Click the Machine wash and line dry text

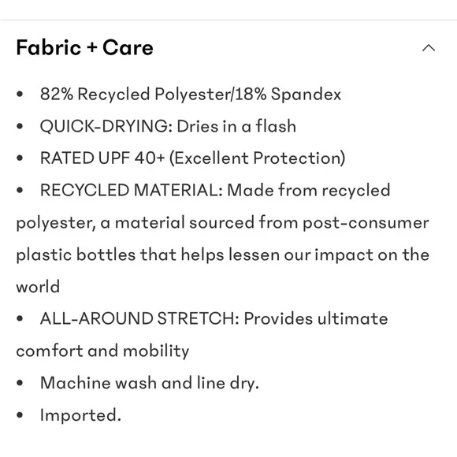150,383
